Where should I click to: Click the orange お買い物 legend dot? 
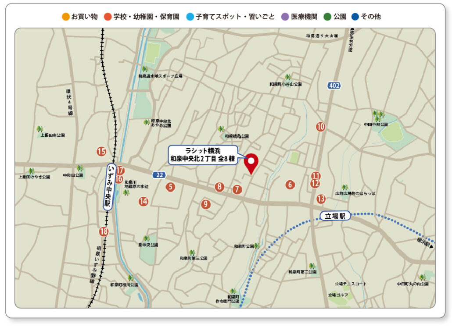[66, 17]
